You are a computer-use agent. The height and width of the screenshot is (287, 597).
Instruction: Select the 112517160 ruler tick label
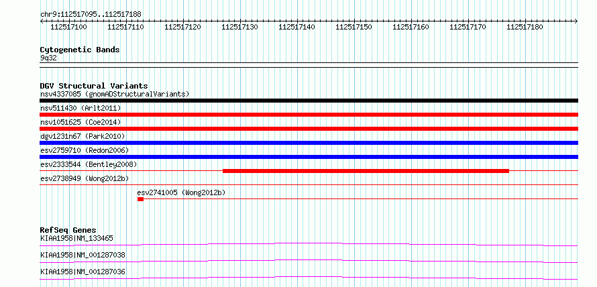coord(411,27)
